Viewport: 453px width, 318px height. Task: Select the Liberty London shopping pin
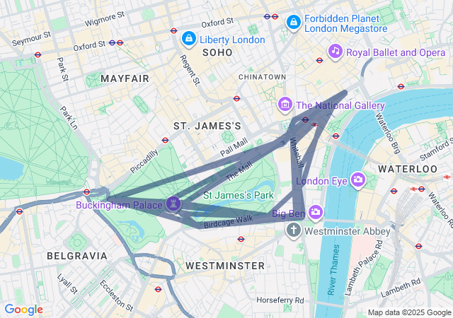[189, 39]
